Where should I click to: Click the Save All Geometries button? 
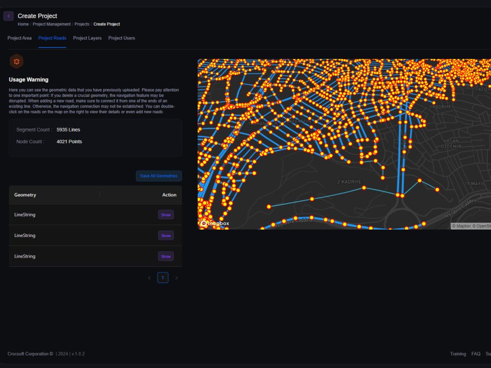click(x=159, y=176)
